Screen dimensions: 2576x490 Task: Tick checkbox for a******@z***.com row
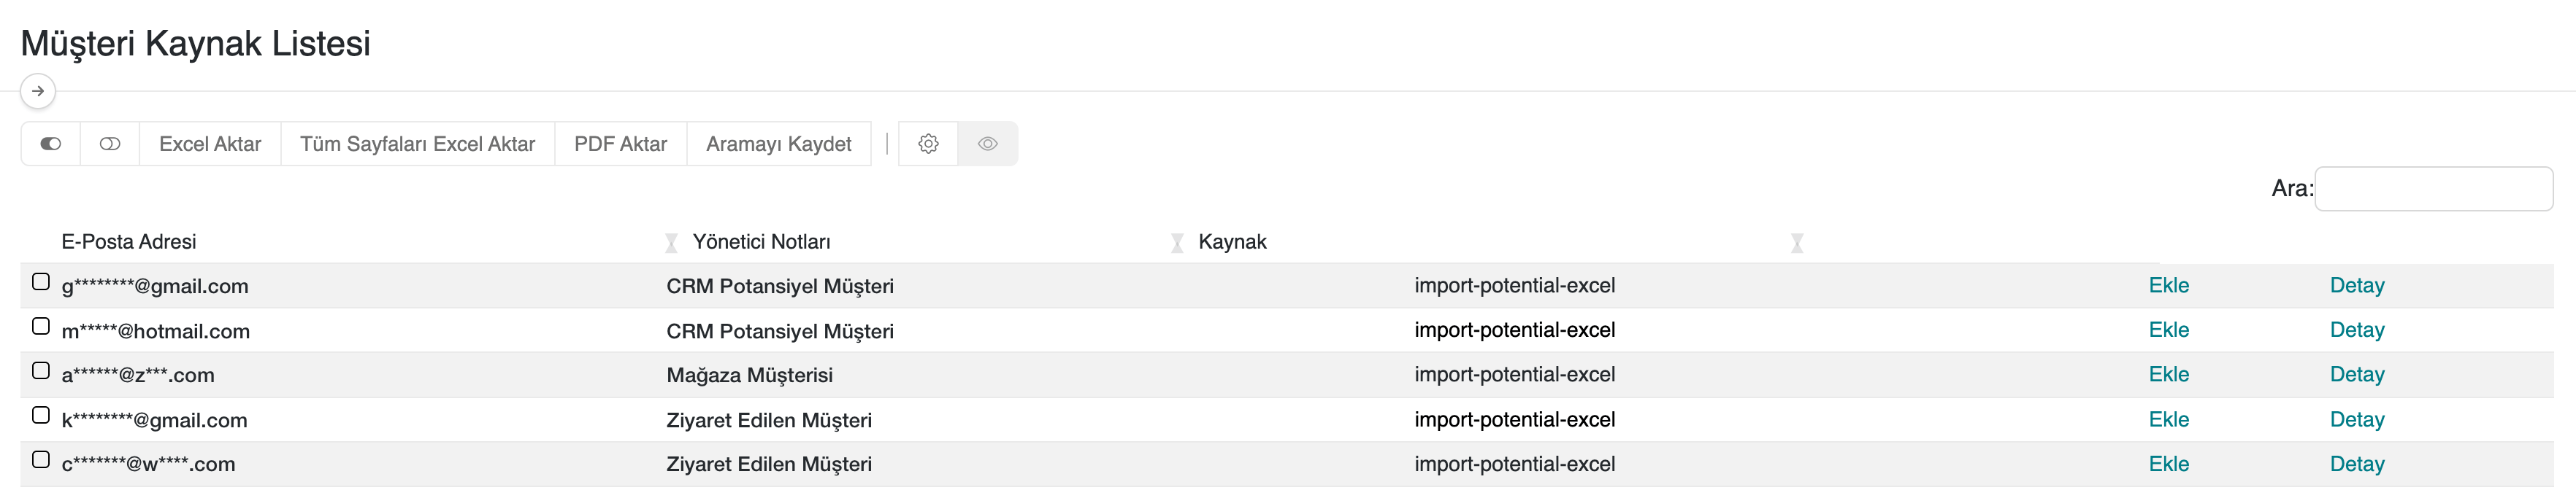coord(41,370)
